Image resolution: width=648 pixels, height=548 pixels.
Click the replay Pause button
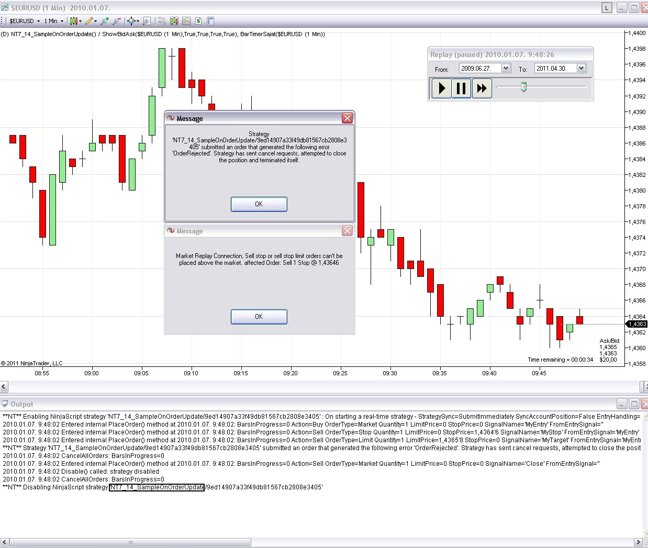click(x=461, y=88)
